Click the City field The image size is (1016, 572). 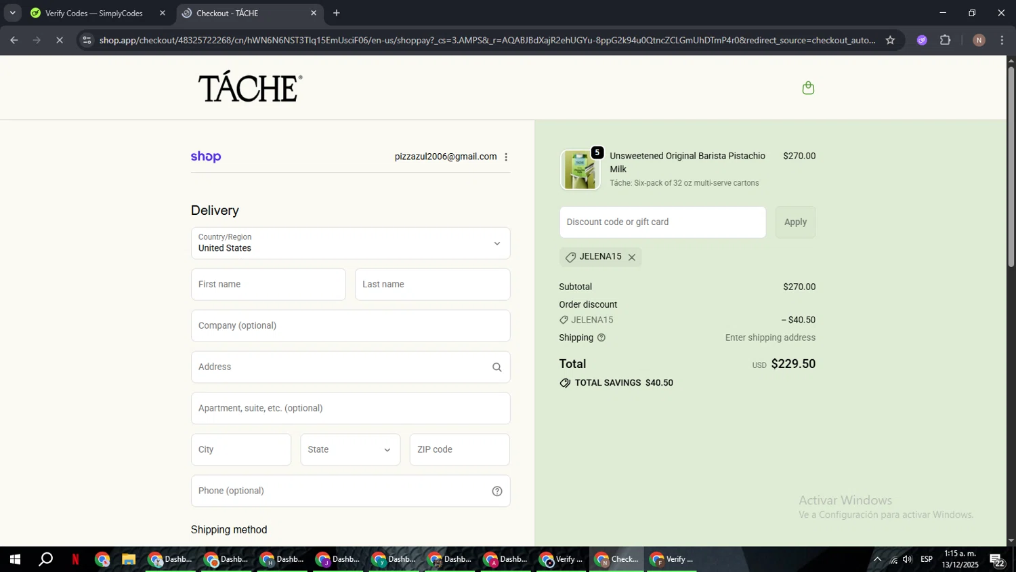coord(241,450)
